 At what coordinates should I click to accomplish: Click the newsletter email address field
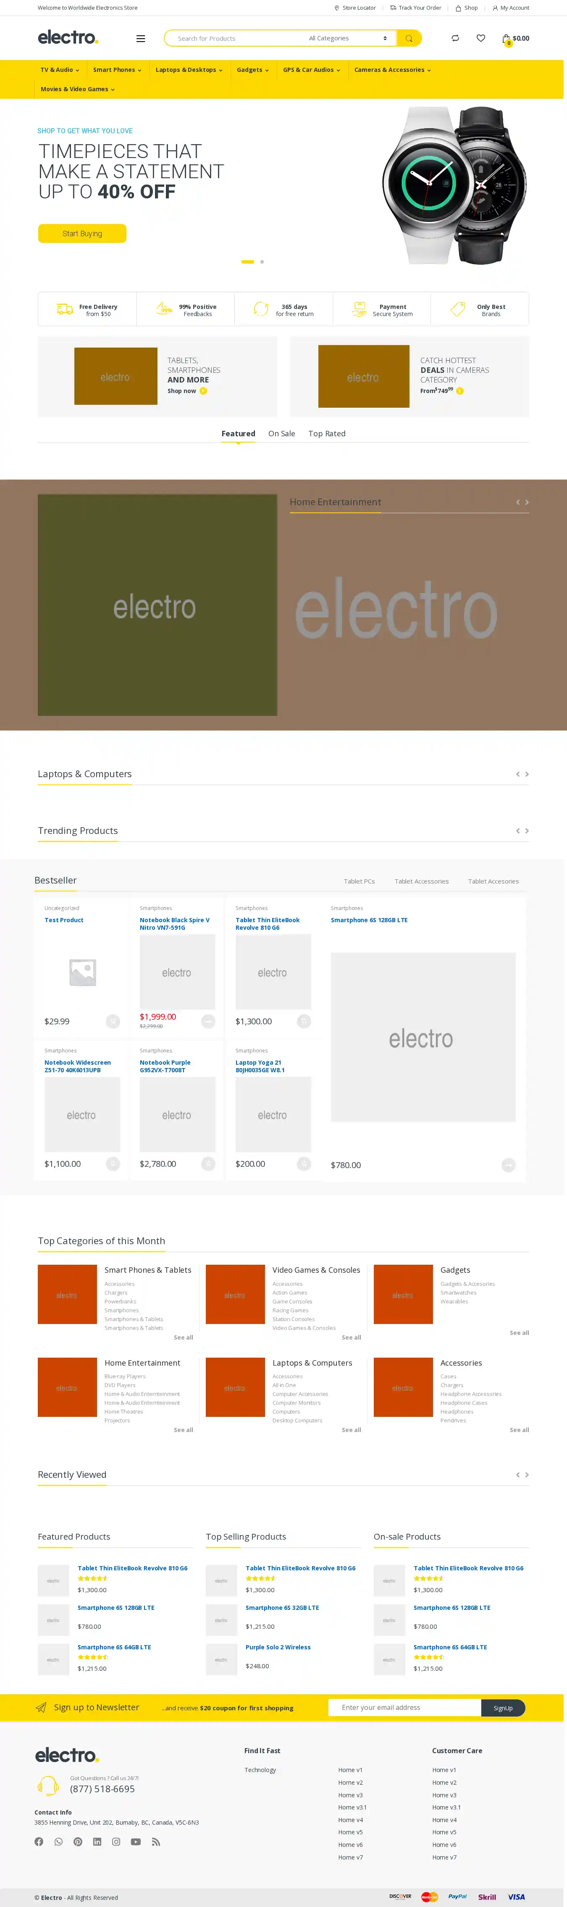[x=404, y=1707]
